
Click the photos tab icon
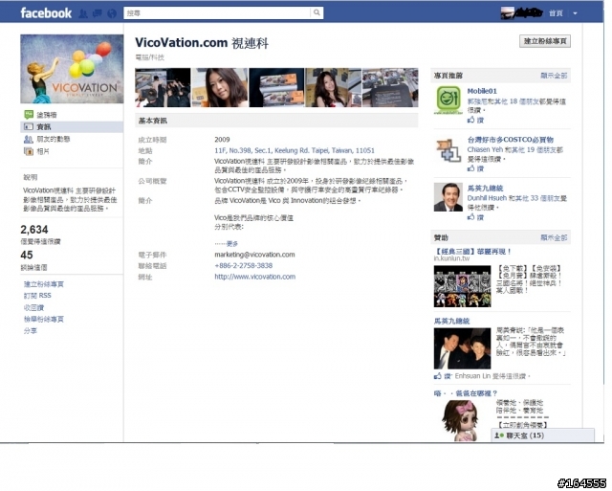[x=29, y=151]
